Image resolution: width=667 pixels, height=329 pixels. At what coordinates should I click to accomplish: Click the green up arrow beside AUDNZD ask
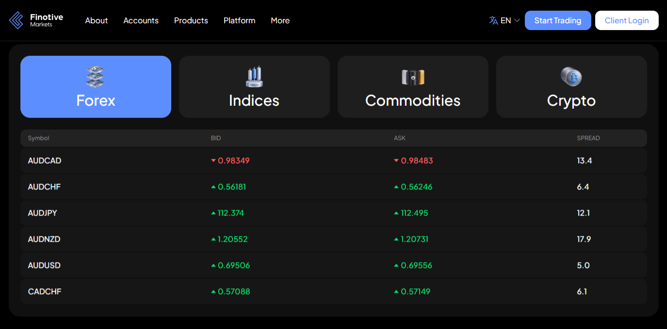coord(396,239)
